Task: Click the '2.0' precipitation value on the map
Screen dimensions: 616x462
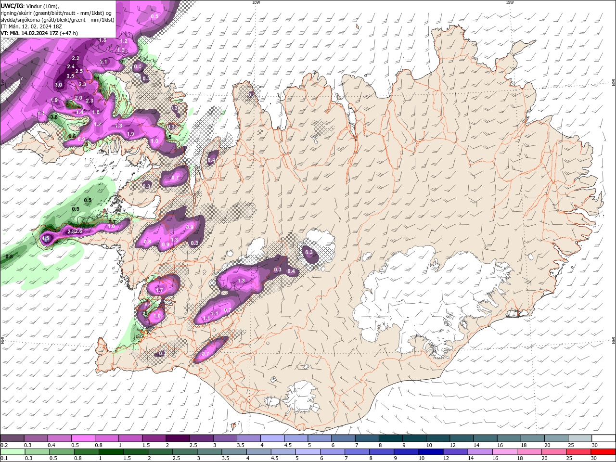Action: pos(78,98)
